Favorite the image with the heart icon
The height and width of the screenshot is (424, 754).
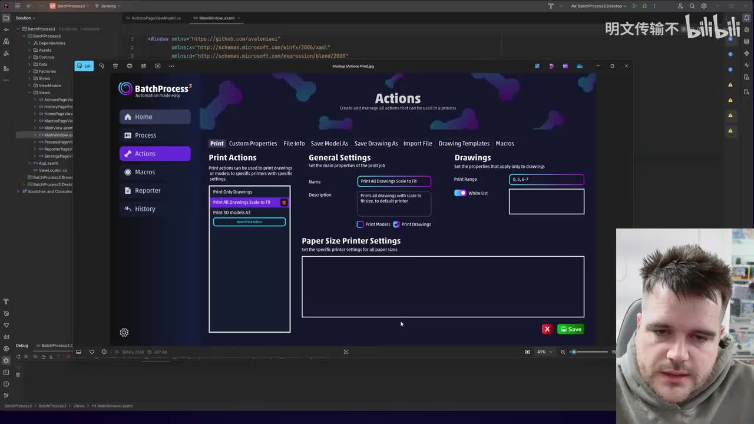pyautogui.click(x=92, y=352)
